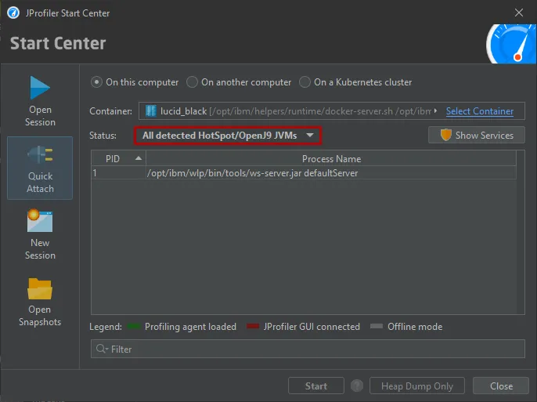Select the ws-server.jar defaultServer process row
Image resolution: width=537 pixels, height=402 pixels.
pyautogui.click(x=304, y=173)
